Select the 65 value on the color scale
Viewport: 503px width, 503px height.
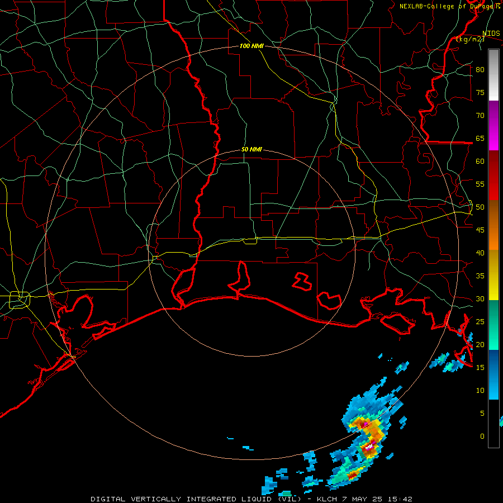(480, 138)
